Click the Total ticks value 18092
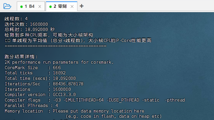Image resolution: width=214 pixels, height=120 pixels. (59, 73)
